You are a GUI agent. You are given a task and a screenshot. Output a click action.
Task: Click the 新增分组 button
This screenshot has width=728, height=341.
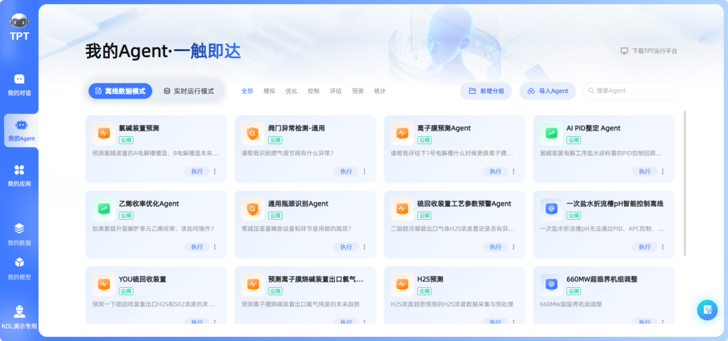[x=486, y=91]
